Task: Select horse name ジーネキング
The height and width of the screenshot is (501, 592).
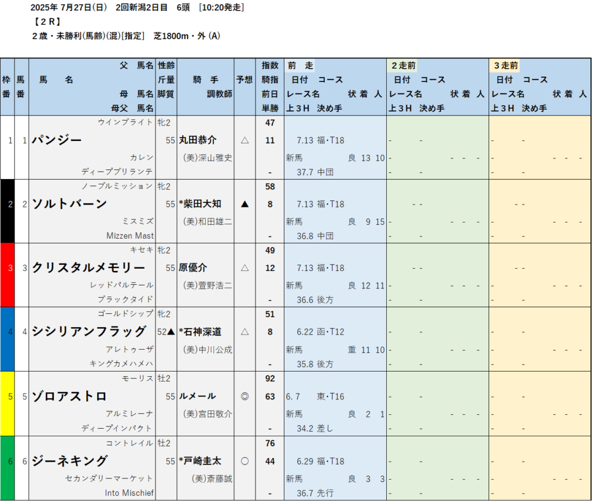Action: (70, 461)
